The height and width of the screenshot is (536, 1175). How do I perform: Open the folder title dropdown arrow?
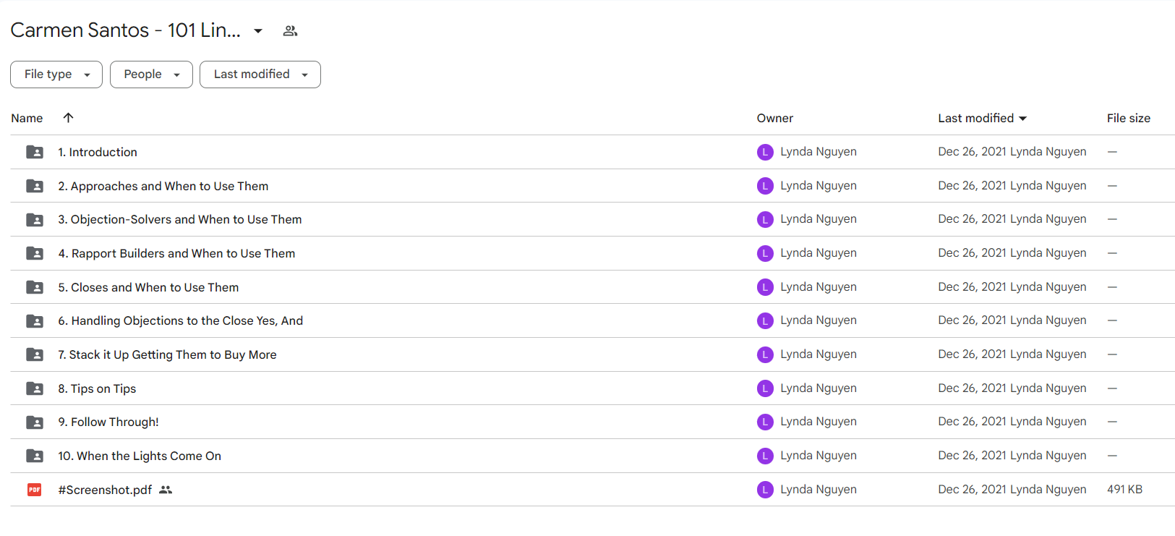pos(258,30)
